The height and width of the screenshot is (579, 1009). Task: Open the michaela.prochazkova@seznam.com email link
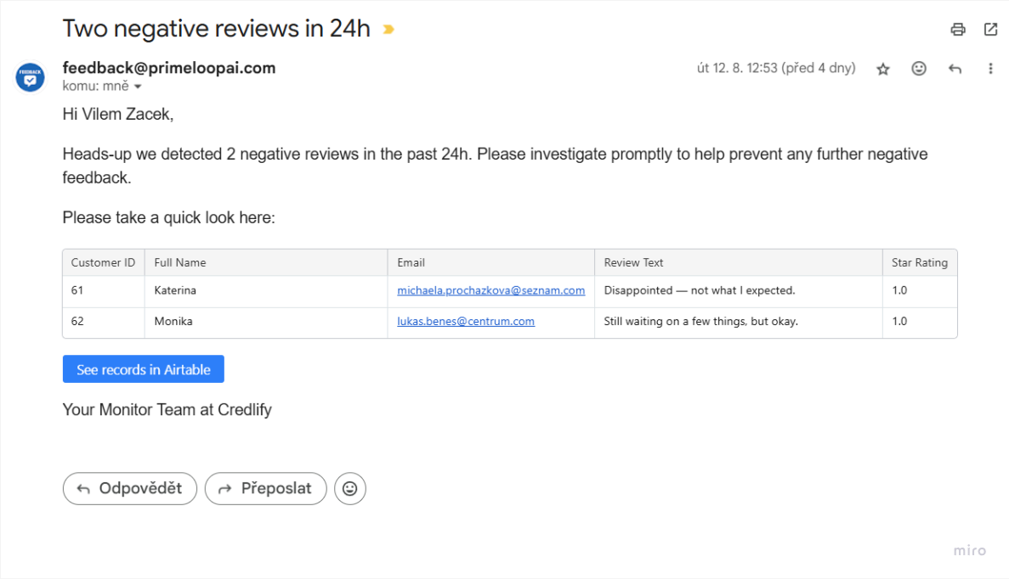490,290
